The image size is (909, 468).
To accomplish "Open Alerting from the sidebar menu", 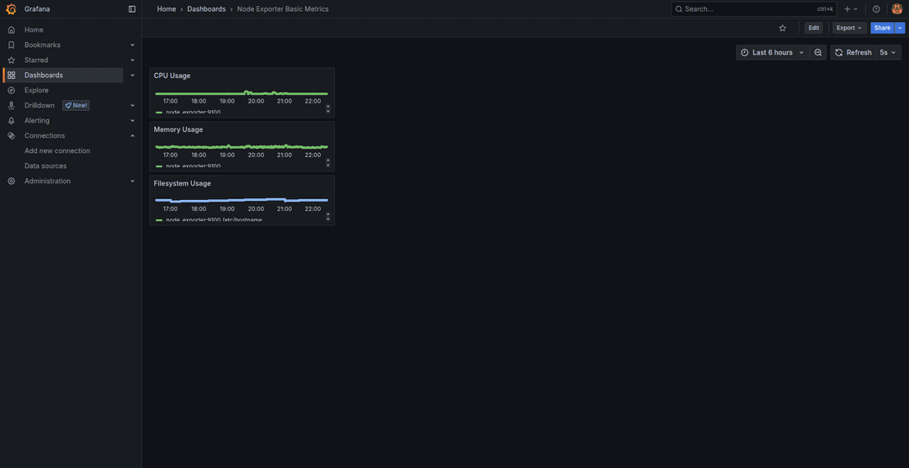I will click(37, 120).
